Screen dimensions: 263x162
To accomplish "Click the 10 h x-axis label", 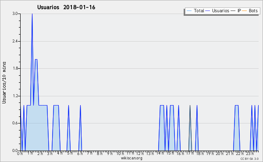I will click(120, 153).
